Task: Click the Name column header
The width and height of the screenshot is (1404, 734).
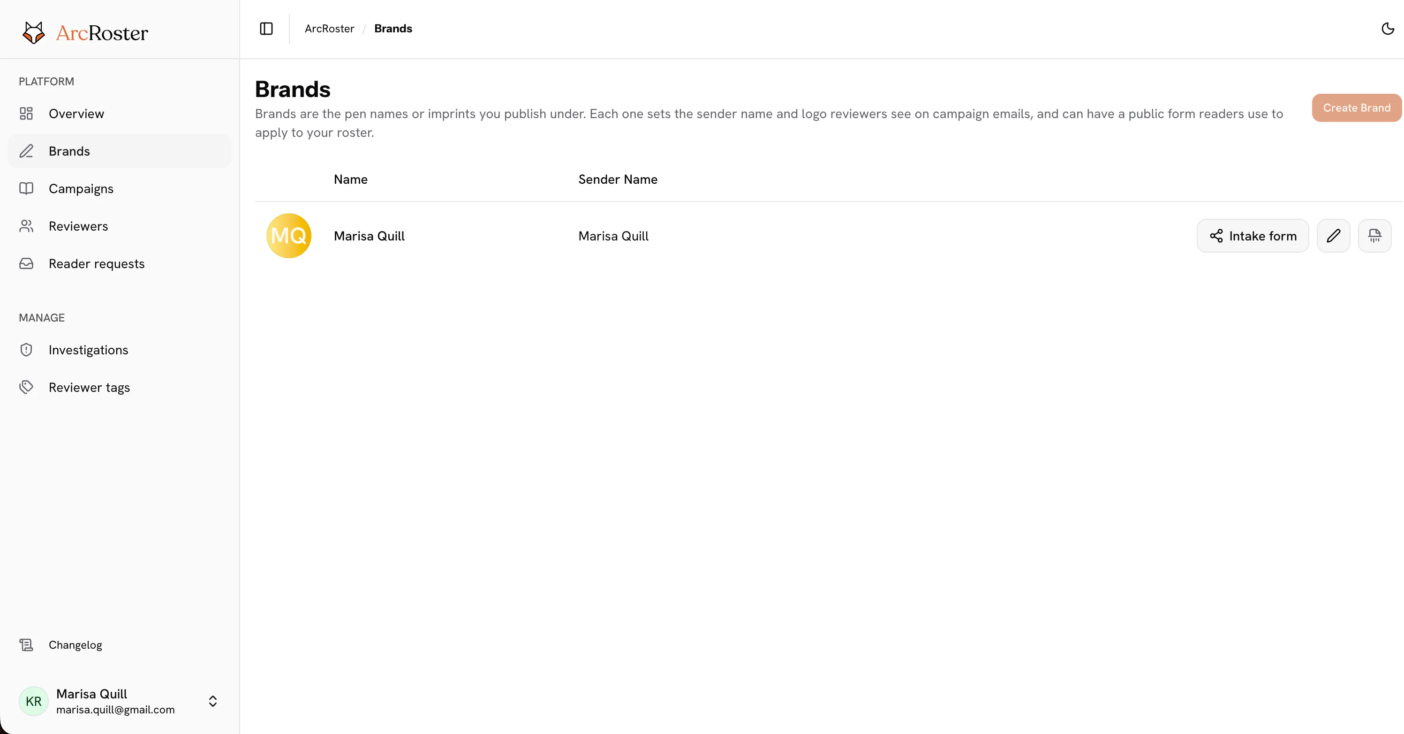Action: (350, 179)
